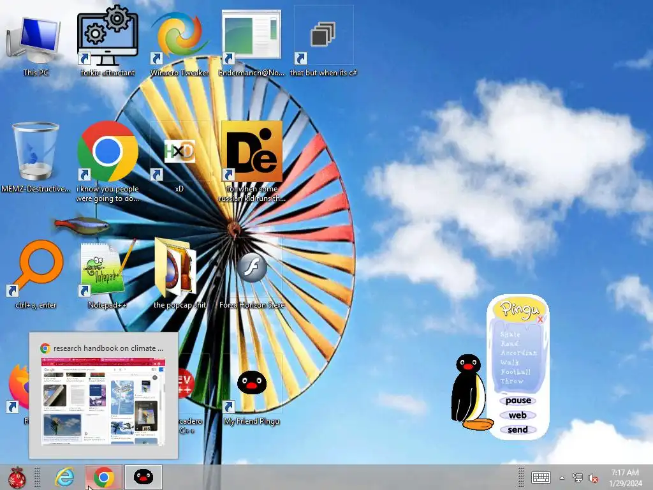Viewport: 653px width, 490px height.
Task: Show hidden tray icons arrow
Action: pos(562,478)
